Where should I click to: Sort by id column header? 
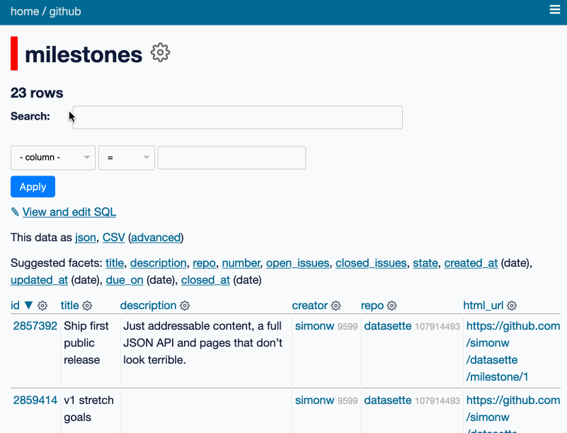coord(15,306)
